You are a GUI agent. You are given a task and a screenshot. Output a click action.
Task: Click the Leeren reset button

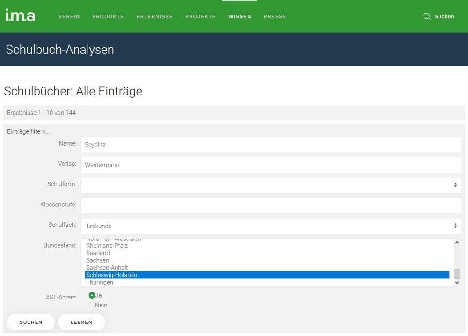[81, 322]
